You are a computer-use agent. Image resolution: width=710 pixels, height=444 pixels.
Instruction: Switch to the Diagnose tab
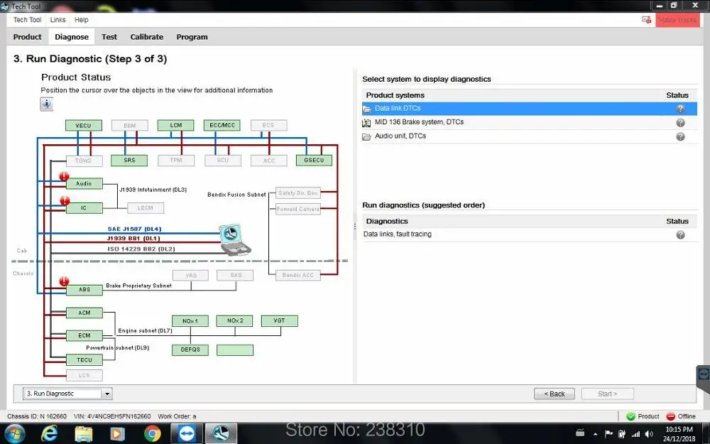[x=72, y=37]
